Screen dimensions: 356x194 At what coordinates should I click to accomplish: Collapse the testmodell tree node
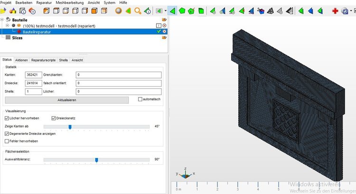[x=7, y=26]
